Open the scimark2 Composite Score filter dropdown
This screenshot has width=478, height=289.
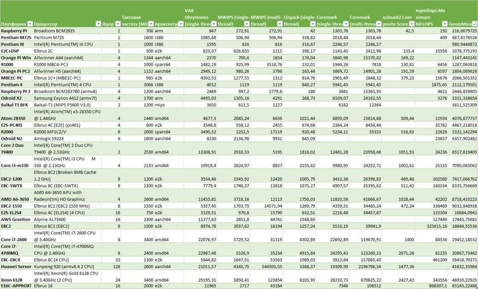click(412, 24)
